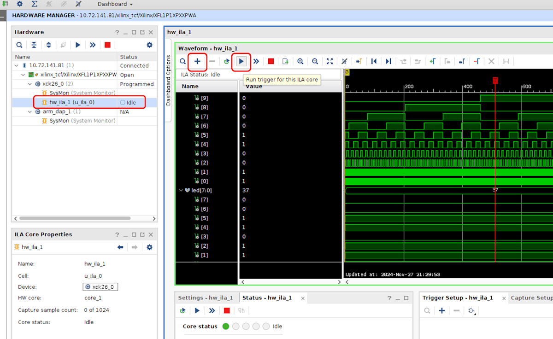
Task: Select SysMon under arm_dap_1
Action: point(79,121)
